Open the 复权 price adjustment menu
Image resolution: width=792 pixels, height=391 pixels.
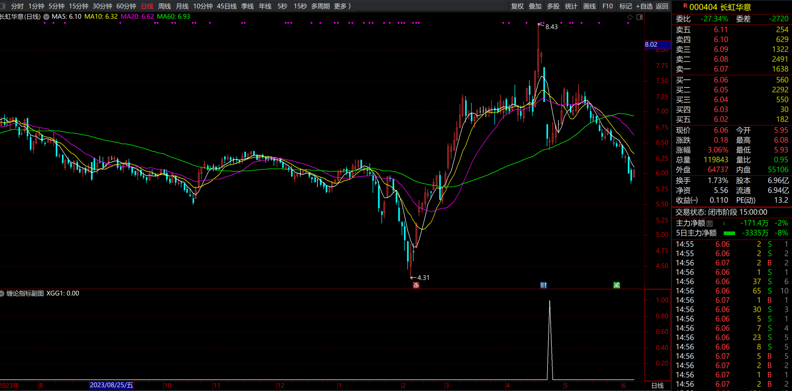[x=517, y=6]
